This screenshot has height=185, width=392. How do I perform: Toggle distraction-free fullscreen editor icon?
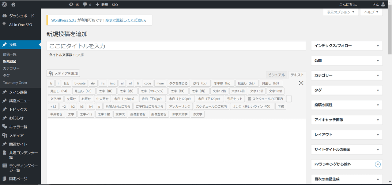301,83
